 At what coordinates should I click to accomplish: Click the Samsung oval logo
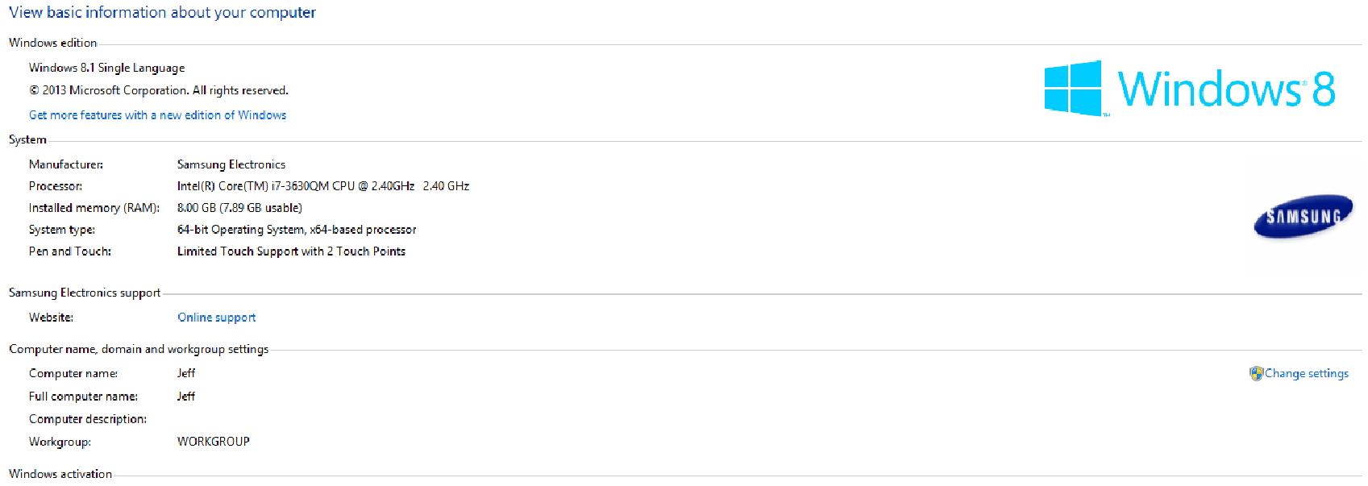[x=1303, y=216]
